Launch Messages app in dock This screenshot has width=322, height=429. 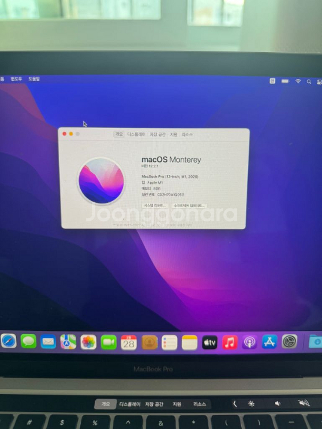pos(28,341)
